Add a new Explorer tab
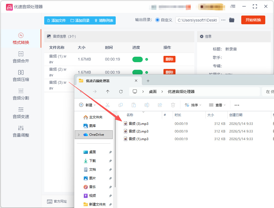The width and height of the screenshot is (274, 208). (x=148, y=81)
